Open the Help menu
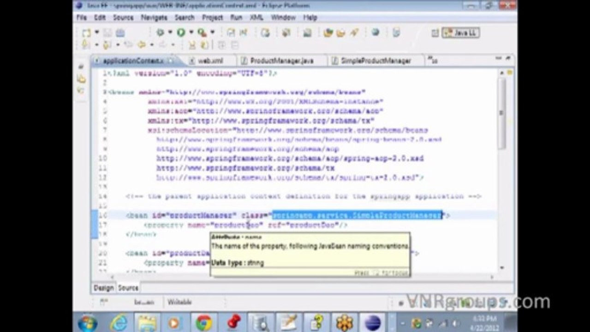Image resolution: width=590 pixels, height=332 pixels. [310, 18]
